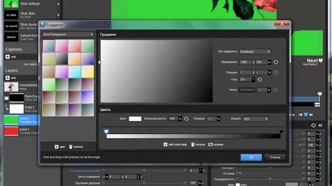The width and height of the screenshot is (332, 186).
Task: Reset adjustments with the circular arrow icon
Action: pos(313,126)
